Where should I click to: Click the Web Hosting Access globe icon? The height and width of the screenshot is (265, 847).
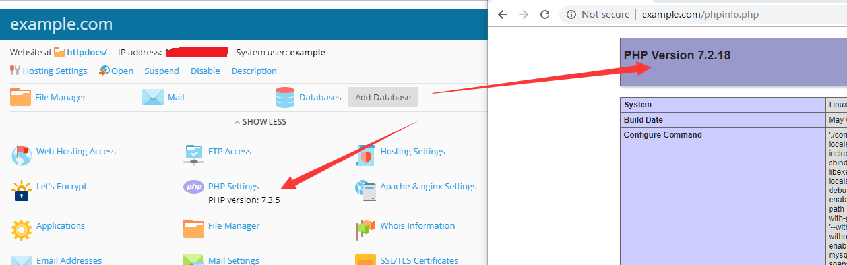pos(21,155)
